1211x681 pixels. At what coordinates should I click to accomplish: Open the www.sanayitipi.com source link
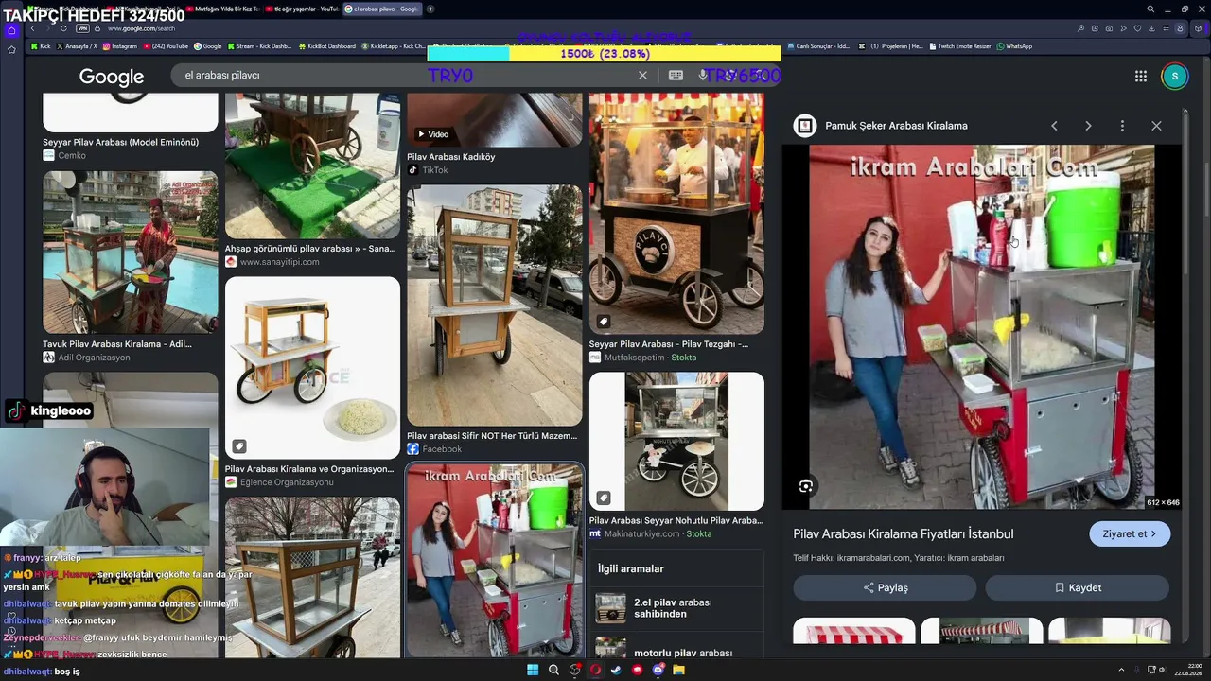[x=280, y=262]
